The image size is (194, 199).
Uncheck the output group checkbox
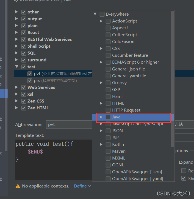coord(24,19)
